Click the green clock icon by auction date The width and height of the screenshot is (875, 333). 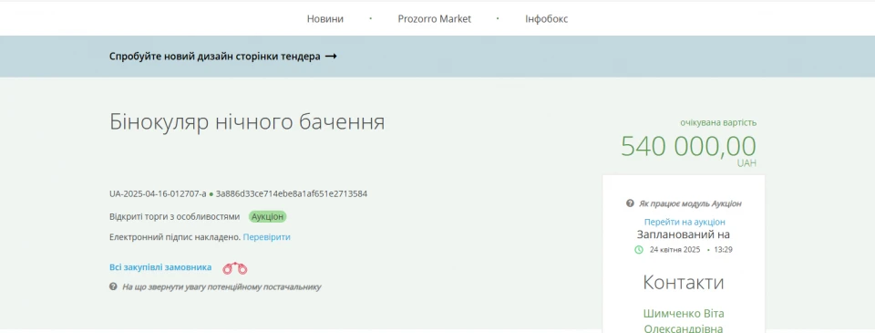[639, 250]
